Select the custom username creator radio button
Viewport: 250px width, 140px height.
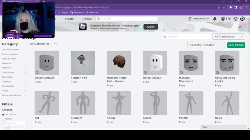3,123
